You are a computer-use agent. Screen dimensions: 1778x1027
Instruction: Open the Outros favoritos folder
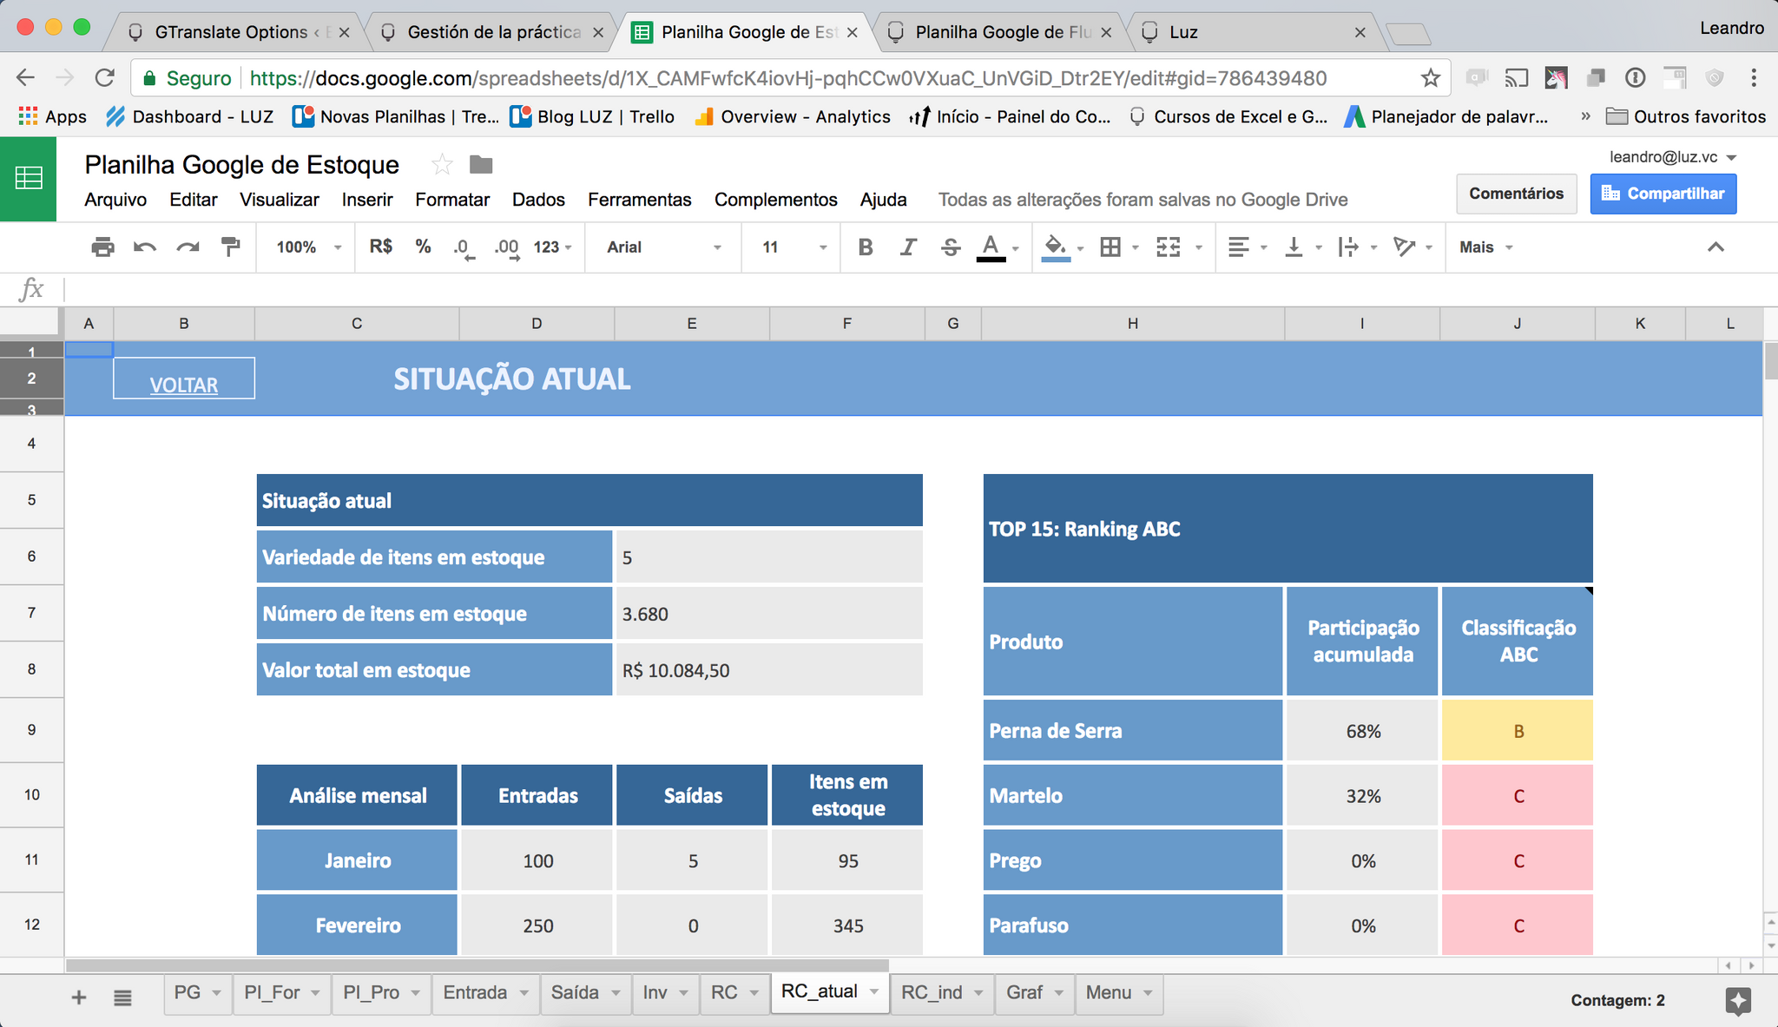(x=1685, y=116)
